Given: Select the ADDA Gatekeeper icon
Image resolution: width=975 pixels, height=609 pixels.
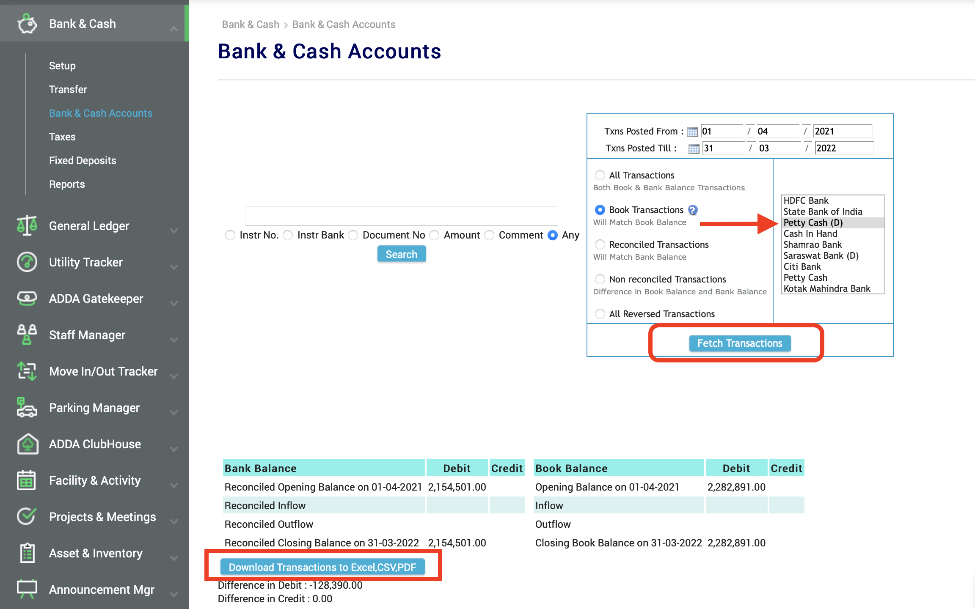Looking at the screenshot, I should [26, 299].
